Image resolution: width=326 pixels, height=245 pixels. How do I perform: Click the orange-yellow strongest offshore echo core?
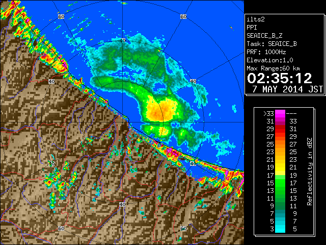click(x=161, y=110)
